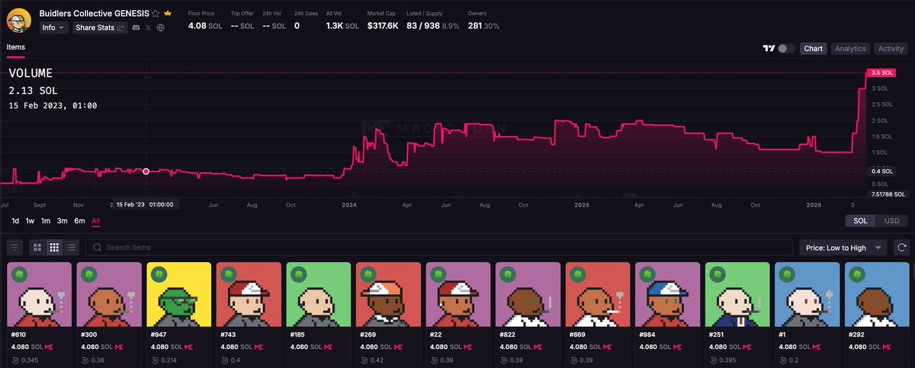Select the Analytics view tab
The image size is (915, 368).
tap(850, 48)
